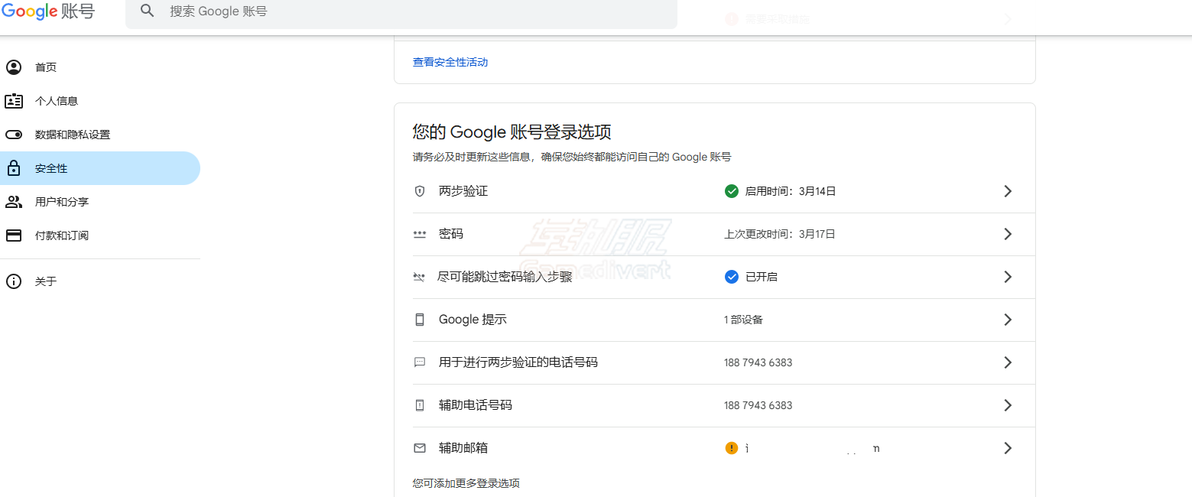Image resolution: width=1192 pixels, height=497 pixels.
Task: Open the 辅助电话号码 label
Action: click(x=476, y=405)
